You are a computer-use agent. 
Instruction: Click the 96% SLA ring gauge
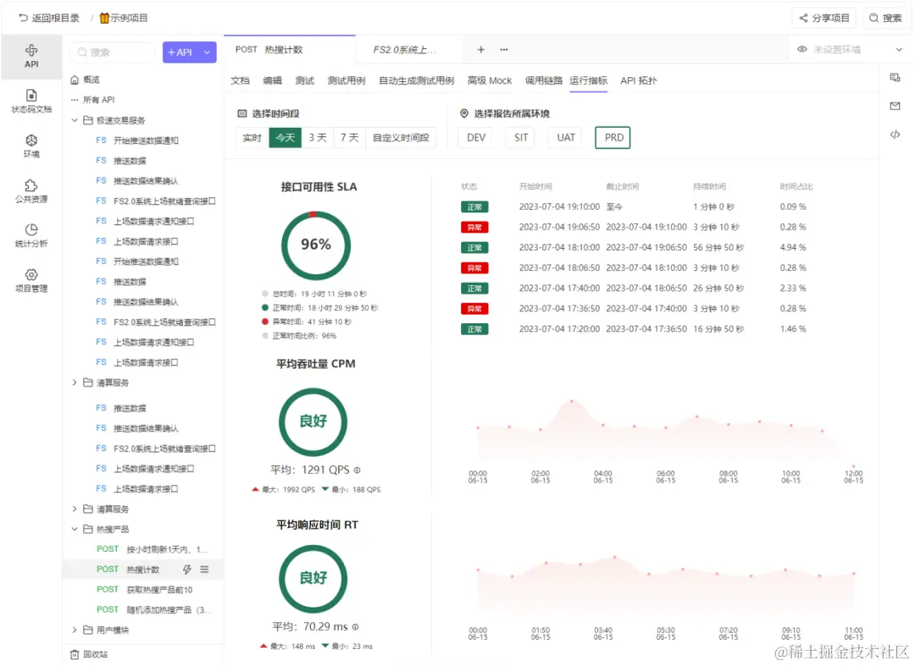pos(316,245)
